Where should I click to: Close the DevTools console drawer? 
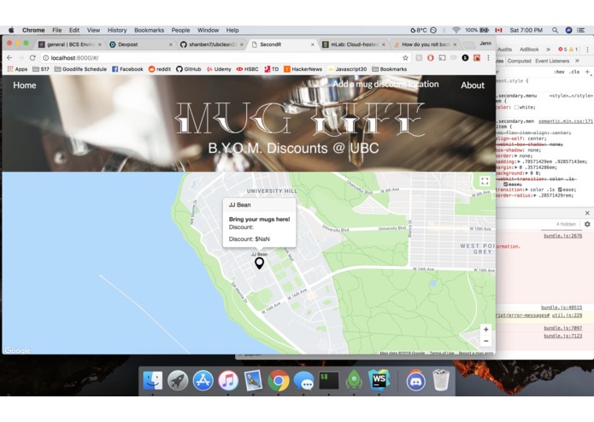587,213
